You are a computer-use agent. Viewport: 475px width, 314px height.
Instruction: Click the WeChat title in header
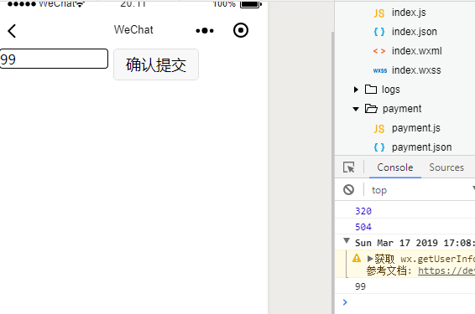click(133, 29)
